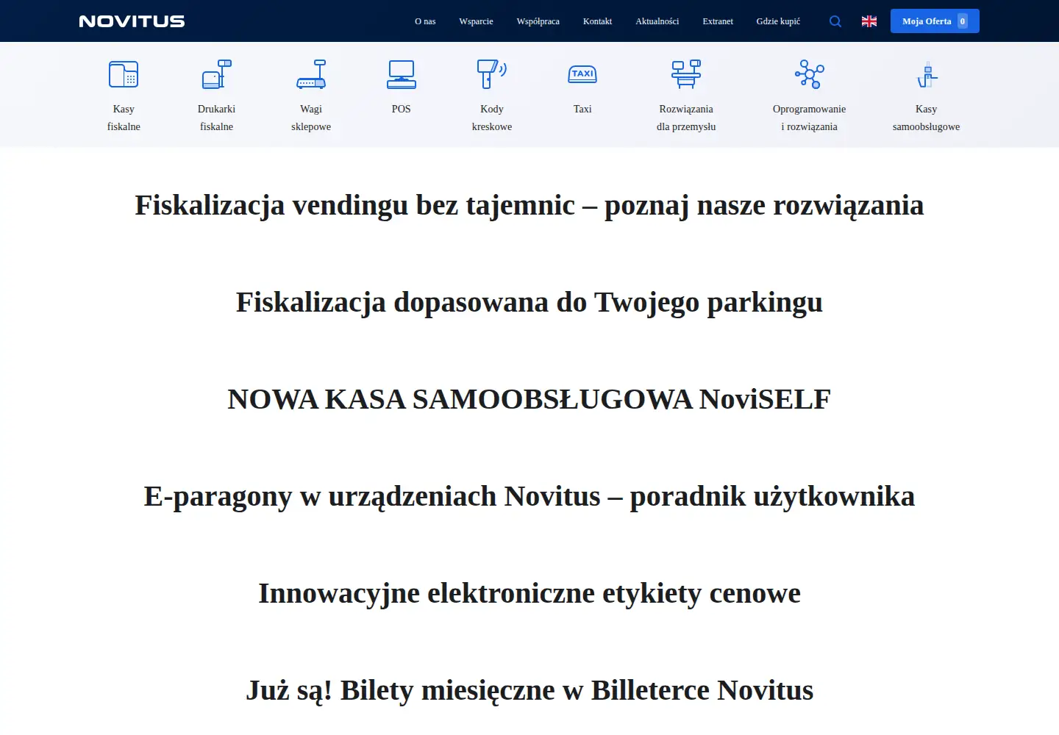This screenshot has height=735, width=1059.
Task: Open the Współpraca menu
Action: pyautogui.click(x=538, y=21)
